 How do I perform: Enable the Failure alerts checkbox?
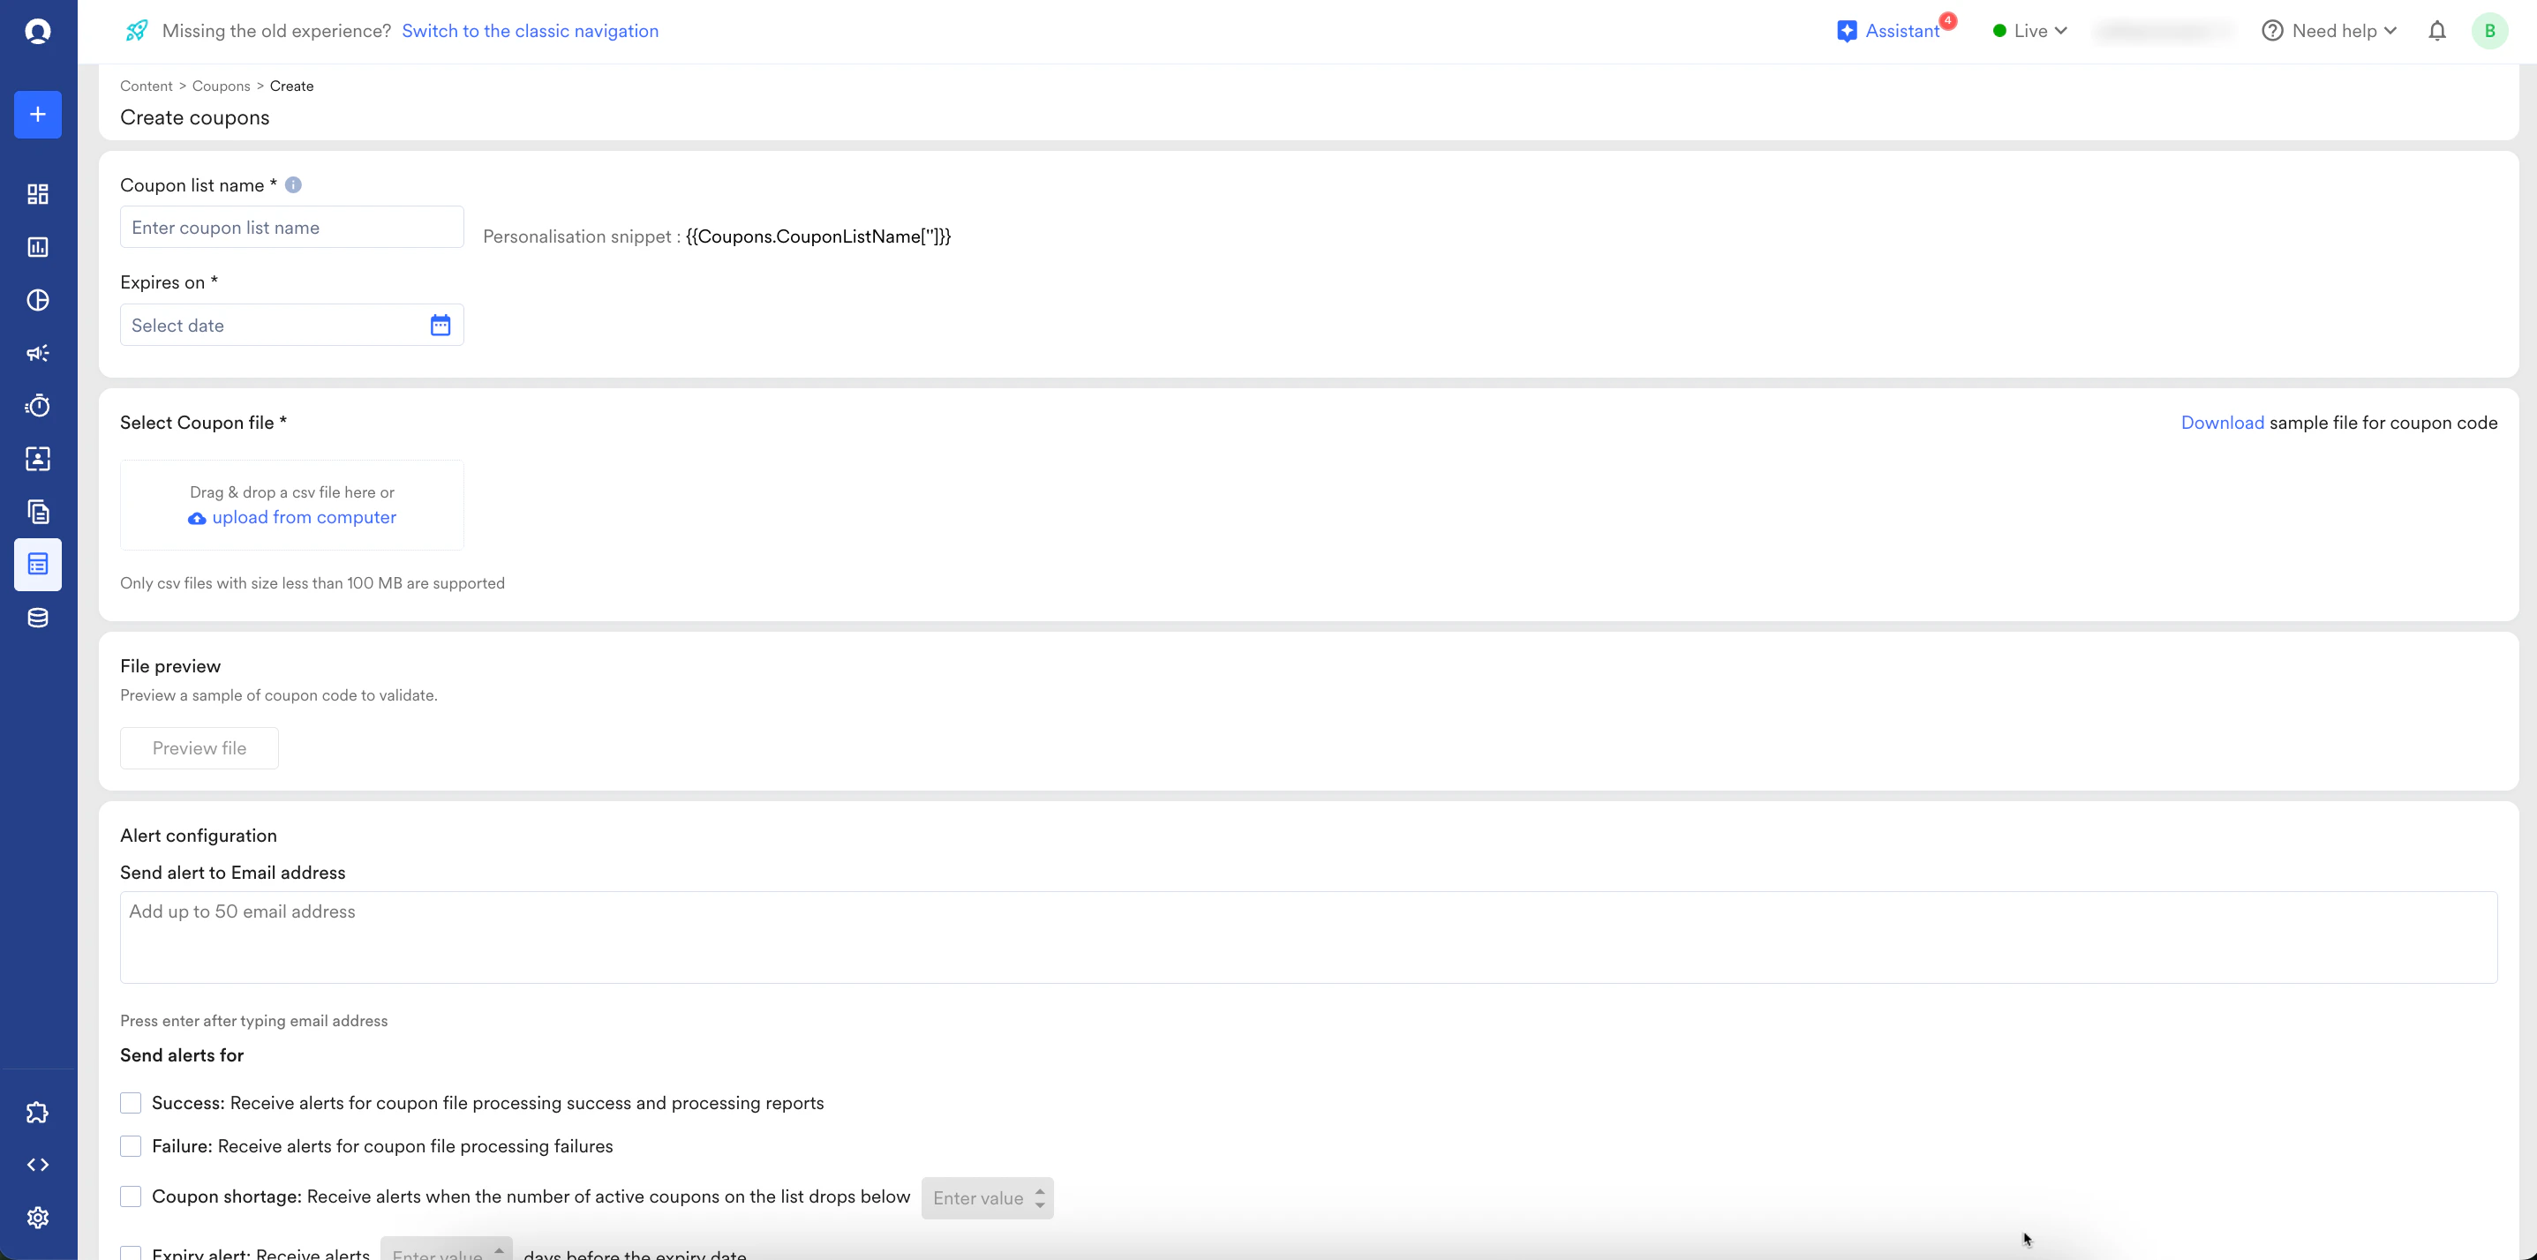tap(131, 1146)
